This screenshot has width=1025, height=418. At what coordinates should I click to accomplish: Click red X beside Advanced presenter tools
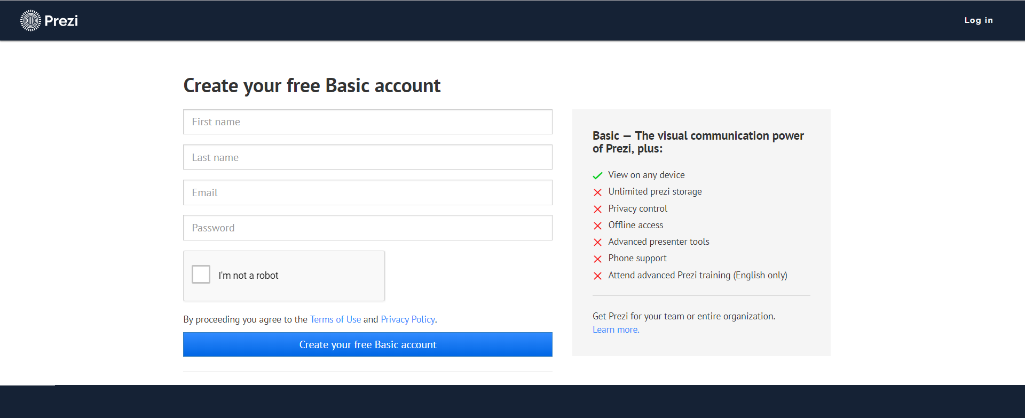[597, 242]
